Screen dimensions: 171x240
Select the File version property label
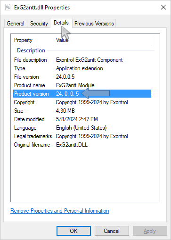(x=26, y=77)
